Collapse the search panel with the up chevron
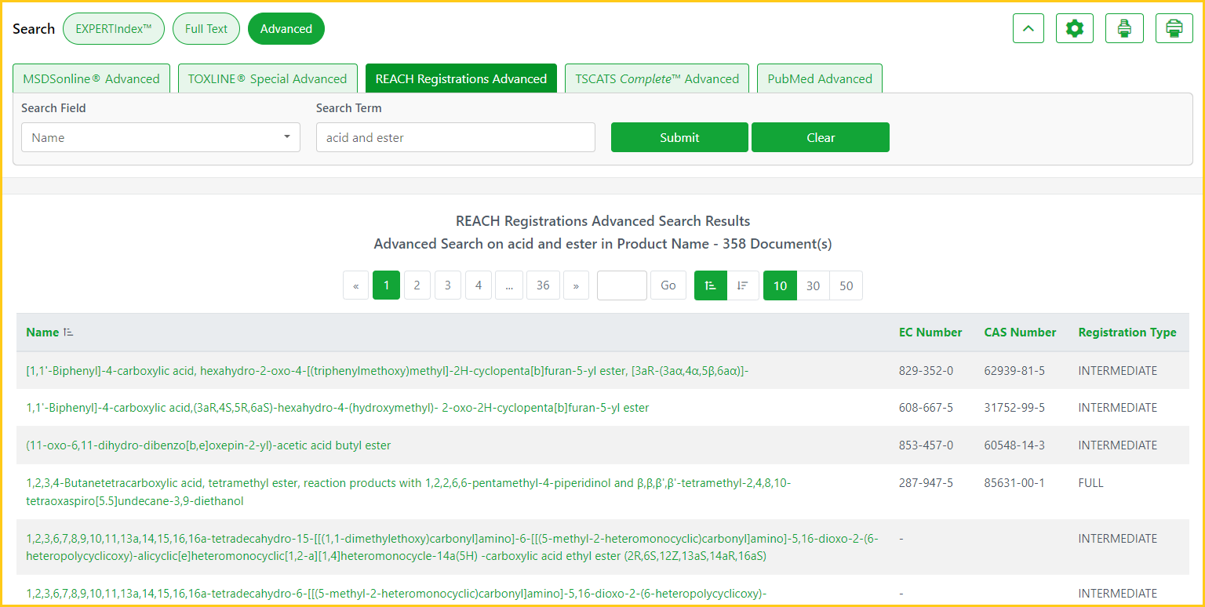Viewport: 1205px width, 607px height. (x=1028, y=29)
